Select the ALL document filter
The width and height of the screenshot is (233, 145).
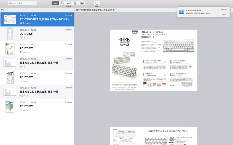(x=55, y=3)
